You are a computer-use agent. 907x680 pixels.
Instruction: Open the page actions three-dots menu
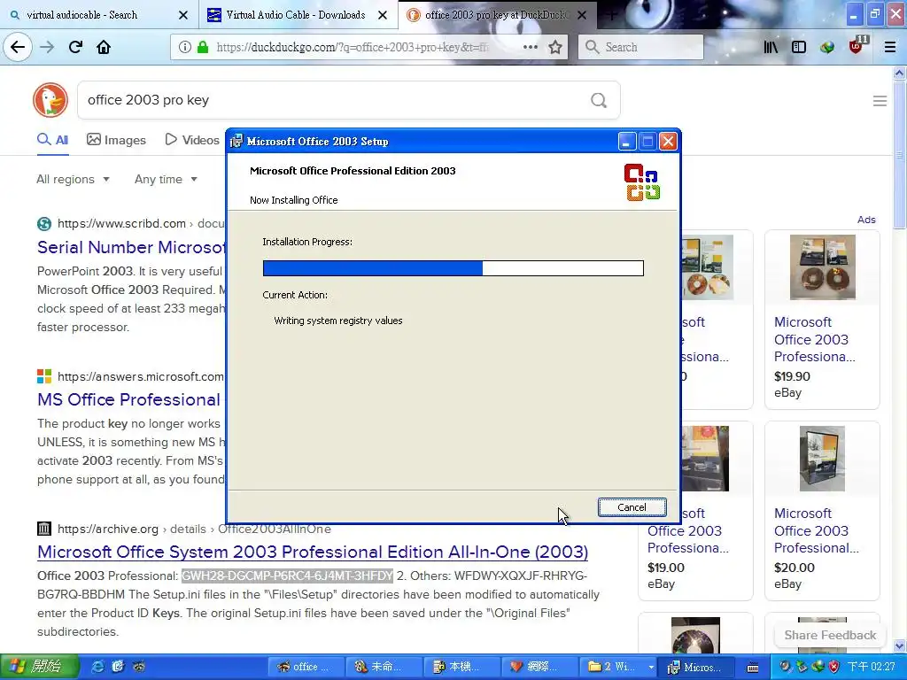(530, 47)
